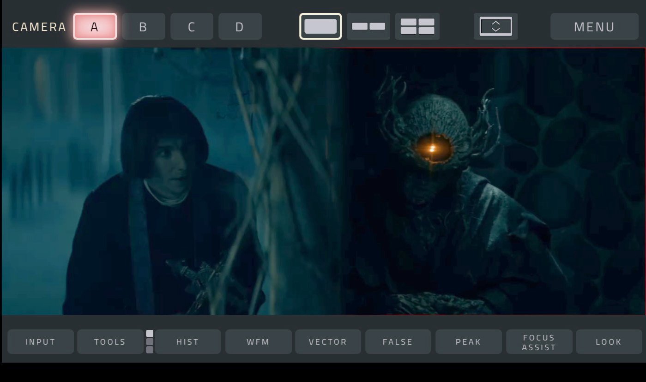This screenshot has width=646, height=382.
Task: Toggle the HIST histogram tool
Action: (x=187, y=341)
